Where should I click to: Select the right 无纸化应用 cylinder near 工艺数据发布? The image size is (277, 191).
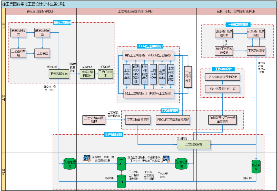[x=181, y=164]
